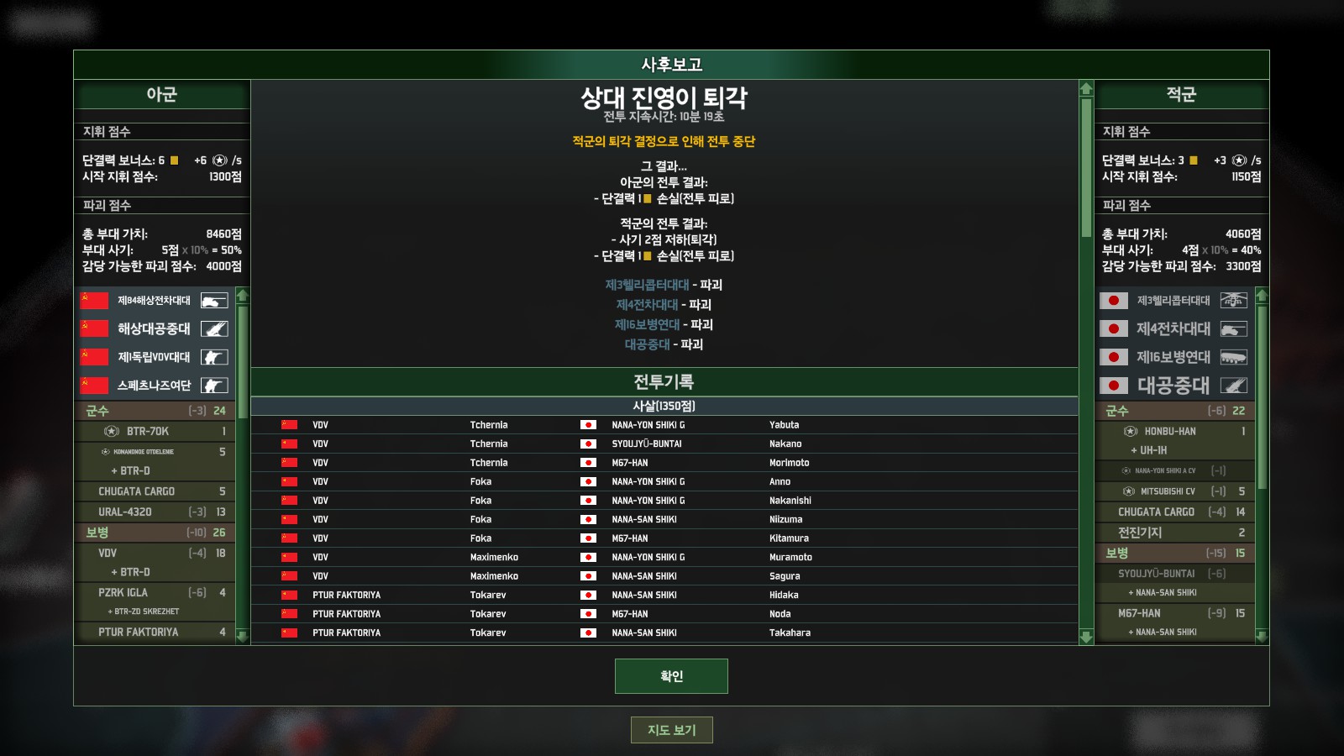Click the APC icon beside 제16보병연대

tap(1233, 357)
